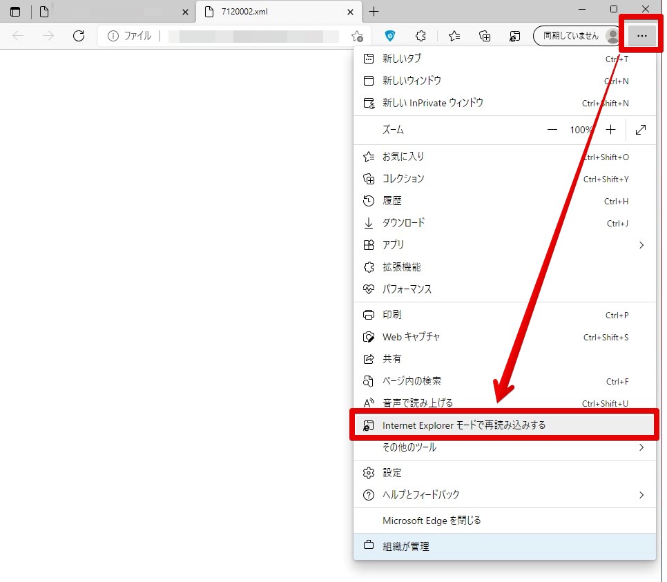Screen dimensions: 667x582
Task: Click the IE mode toolbar icon
Action: pyautogui.click(x=514, y=36)
